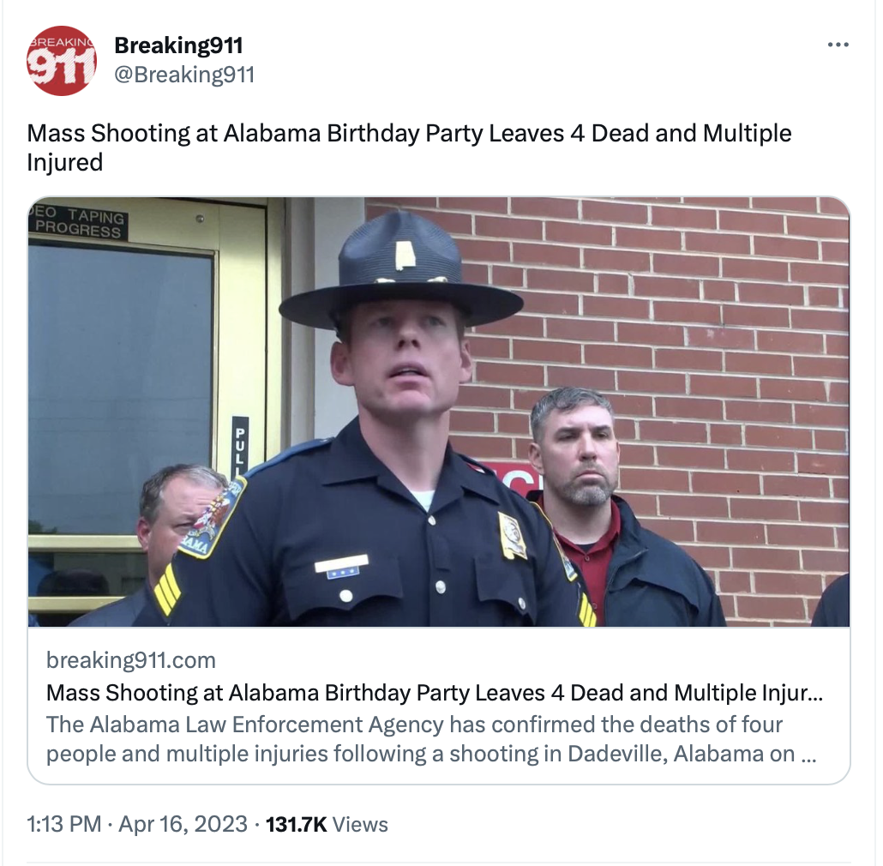Click the Breaking911 display name
Screen dimensions: 883x866
178,45
